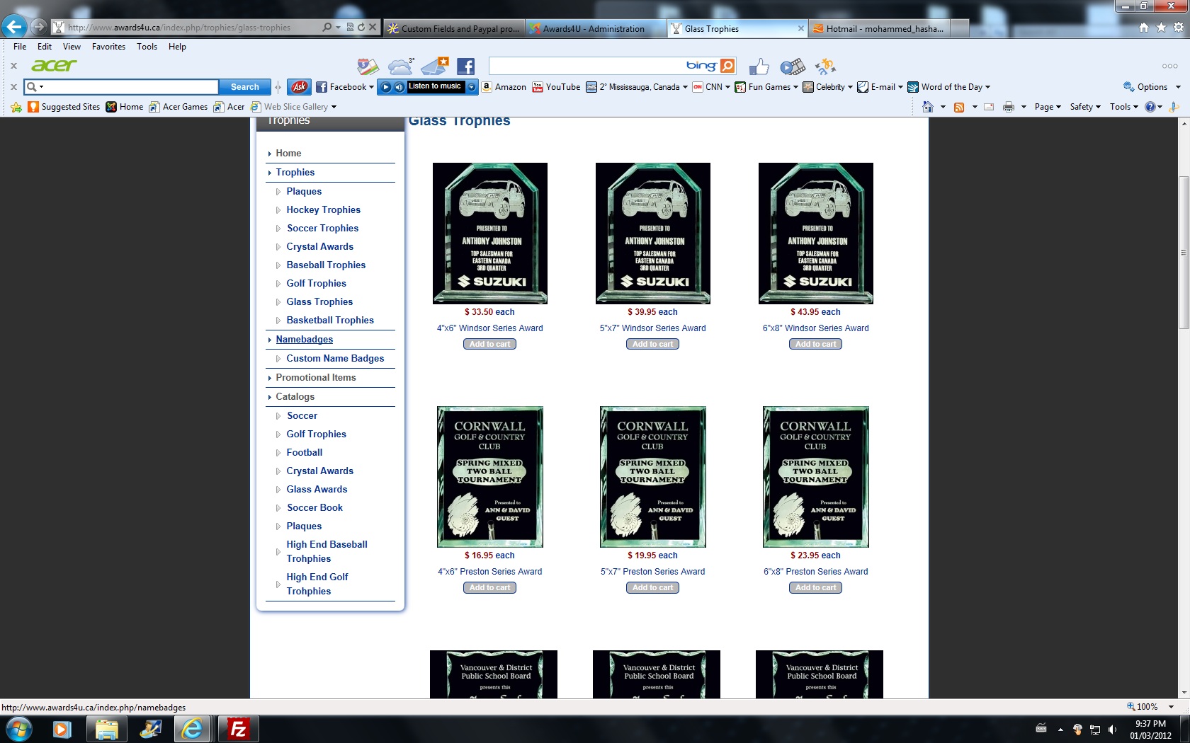Click the browser Forward arrow button
Viewport: 1190px width, 743px height.
pos(39,28)
